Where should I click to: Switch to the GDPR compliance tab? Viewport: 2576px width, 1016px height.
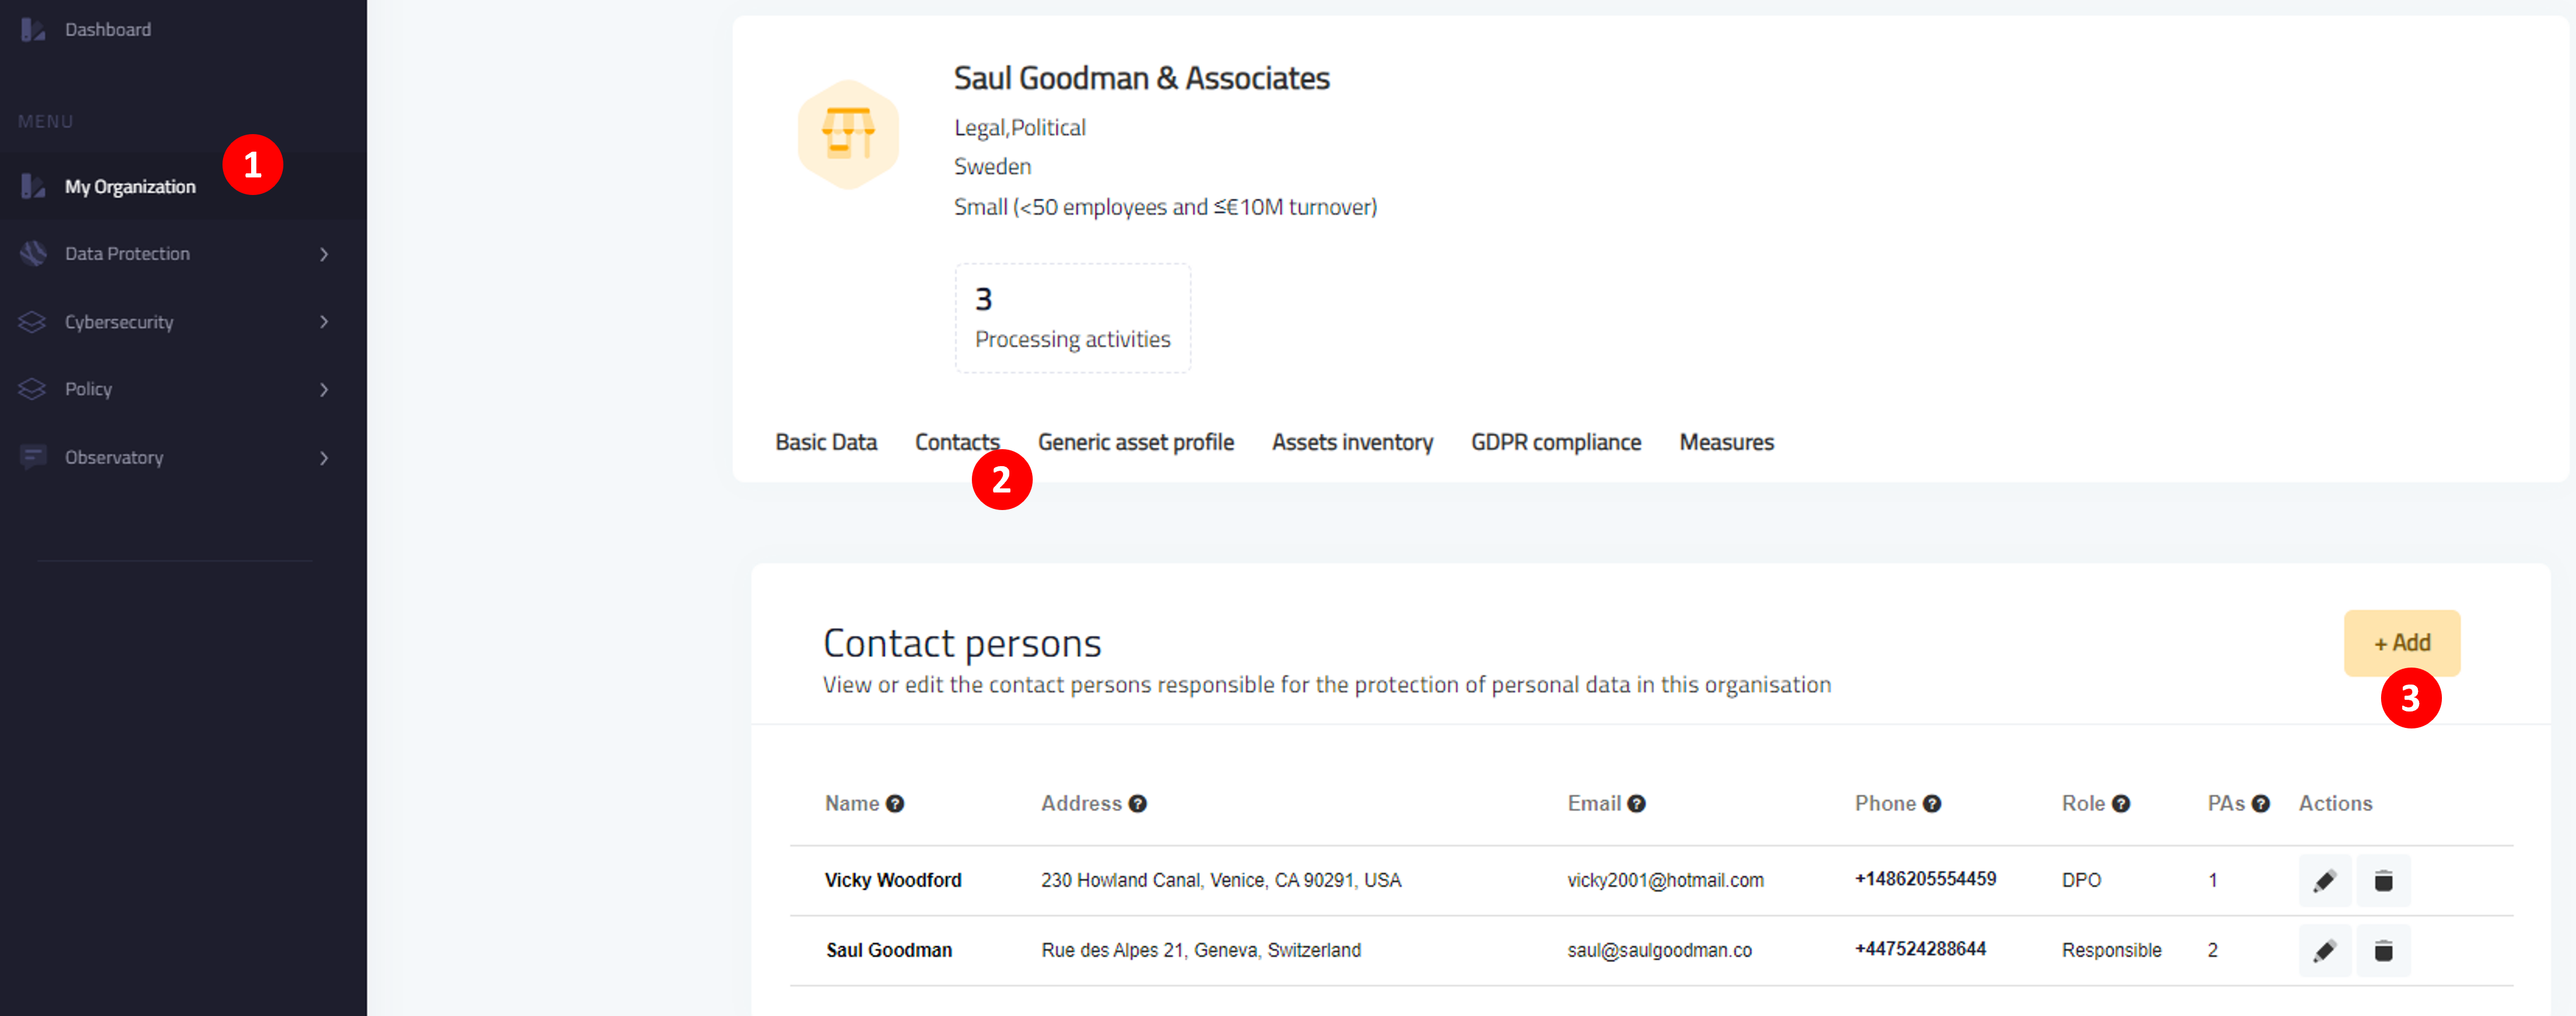point(1556,442)
